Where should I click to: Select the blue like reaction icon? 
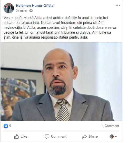point(6,126)
